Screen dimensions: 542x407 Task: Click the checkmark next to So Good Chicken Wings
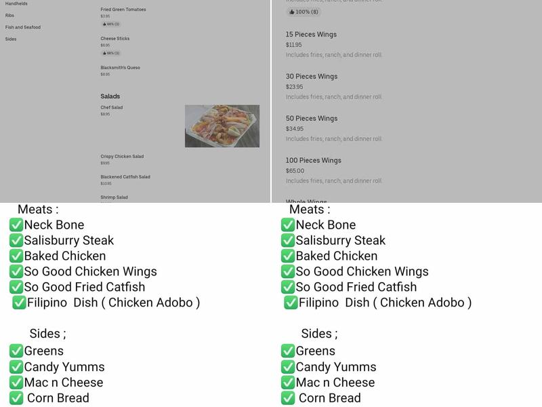tap(17, 271)
